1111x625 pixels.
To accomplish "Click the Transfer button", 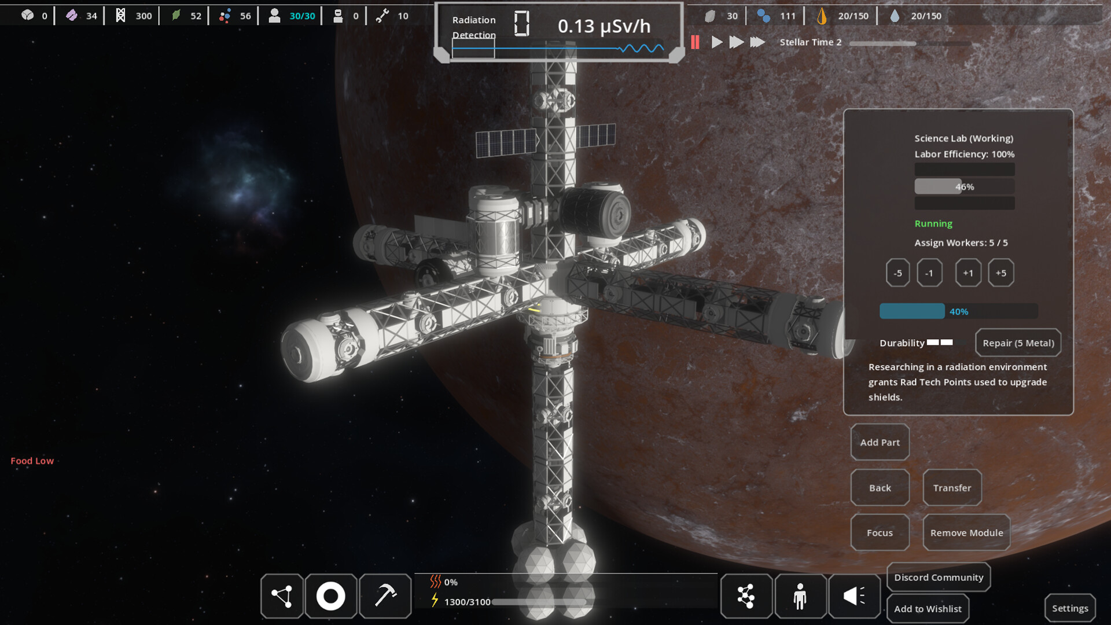I will pos(952,488).
